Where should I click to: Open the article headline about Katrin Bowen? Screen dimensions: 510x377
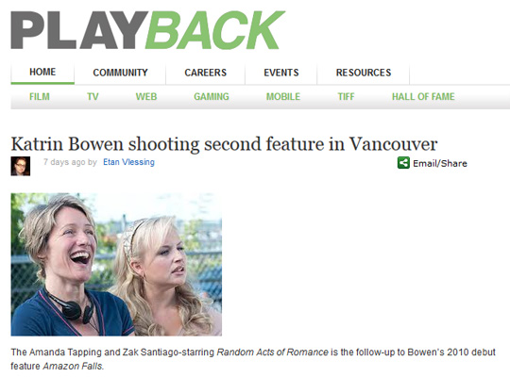pos(224,144)
